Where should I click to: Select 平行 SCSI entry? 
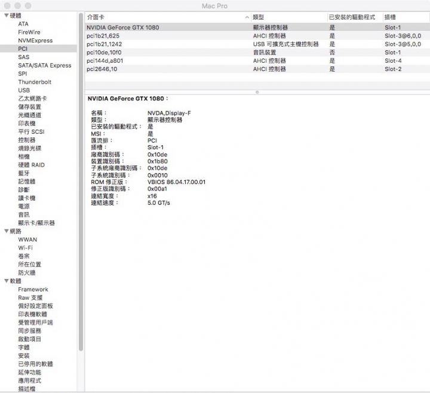pos(31,131)
